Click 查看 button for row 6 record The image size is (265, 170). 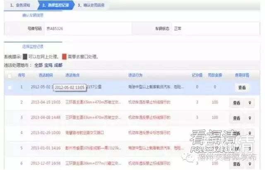(236, 164)
